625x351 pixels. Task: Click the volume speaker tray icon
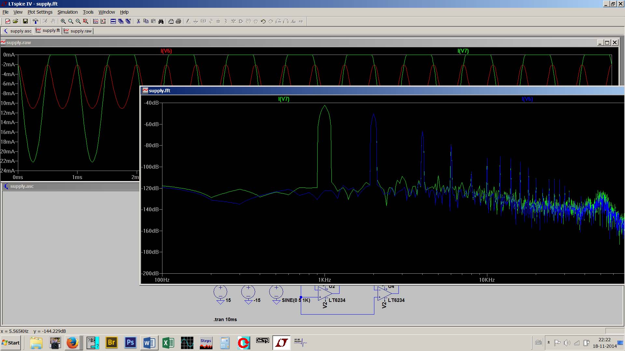click(x=567, y=343)
